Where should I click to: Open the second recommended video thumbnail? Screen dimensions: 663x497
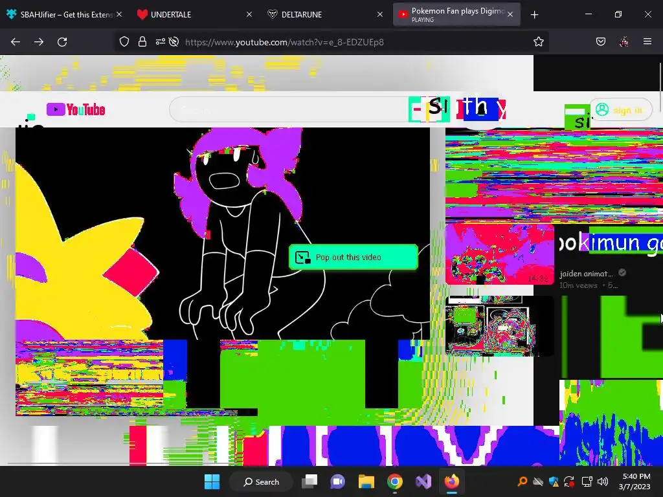click(499, 326)
